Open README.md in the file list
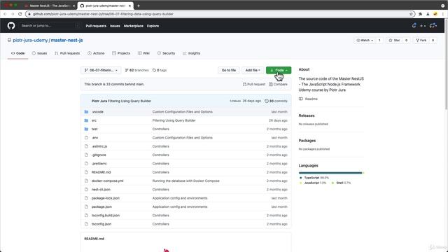Image resolution: width=448 pixels, height=252 pixels. point(101,172)
